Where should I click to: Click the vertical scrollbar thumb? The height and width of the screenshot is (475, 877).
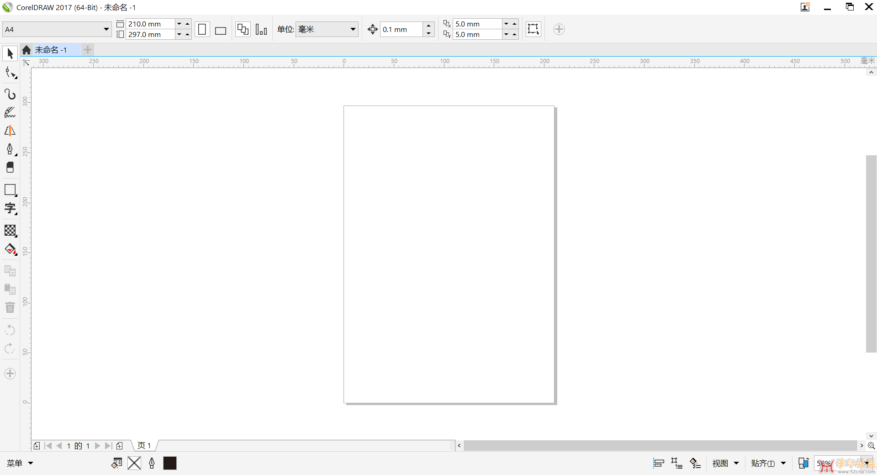(x=871, y=254)
